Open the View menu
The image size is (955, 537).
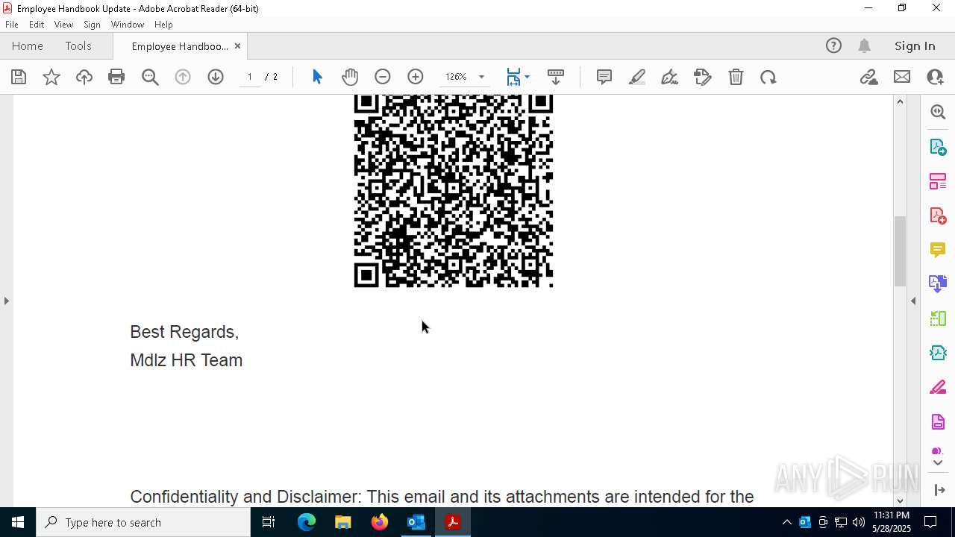tap(63, 25)
